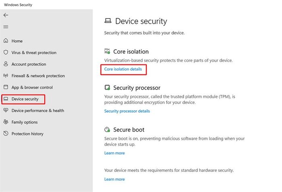
Task: Go to Virus & threat protection page
Action: pyautogui.click(x=34, y=52)
